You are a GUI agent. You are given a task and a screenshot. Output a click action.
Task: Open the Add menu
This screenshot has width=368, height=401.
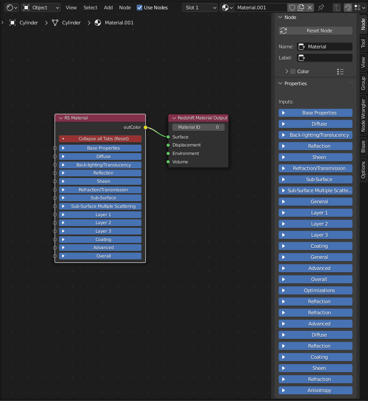click(x=108, y=8)
